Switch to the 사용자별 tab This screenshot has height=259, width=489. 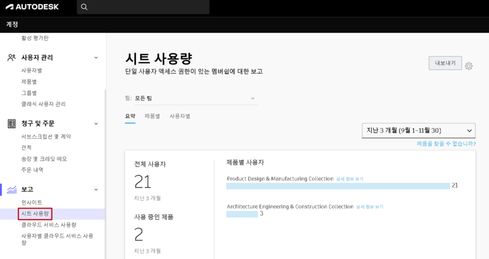point(180,116)
